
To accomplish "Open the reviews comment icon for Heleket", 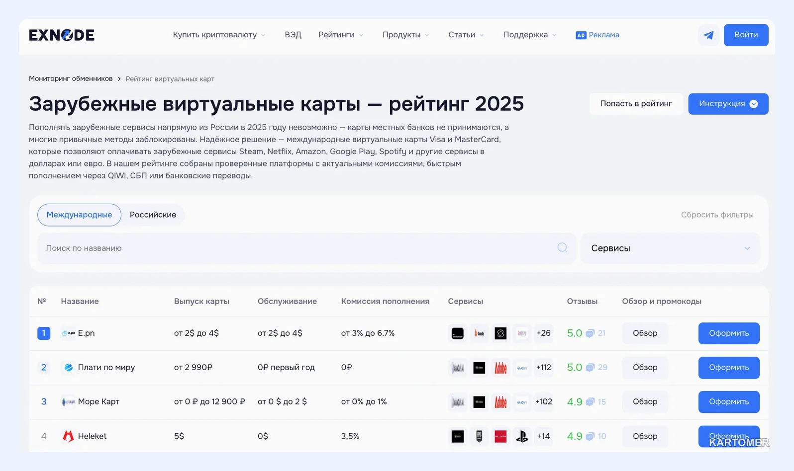I will (590, 436).
